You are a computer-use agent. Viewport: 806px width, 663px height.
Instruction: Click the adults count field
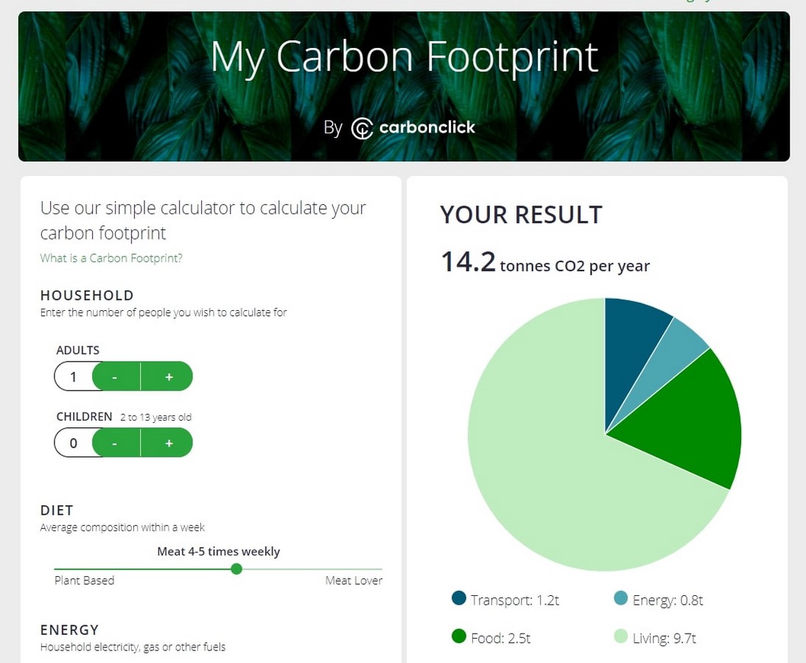click(73, 376)
